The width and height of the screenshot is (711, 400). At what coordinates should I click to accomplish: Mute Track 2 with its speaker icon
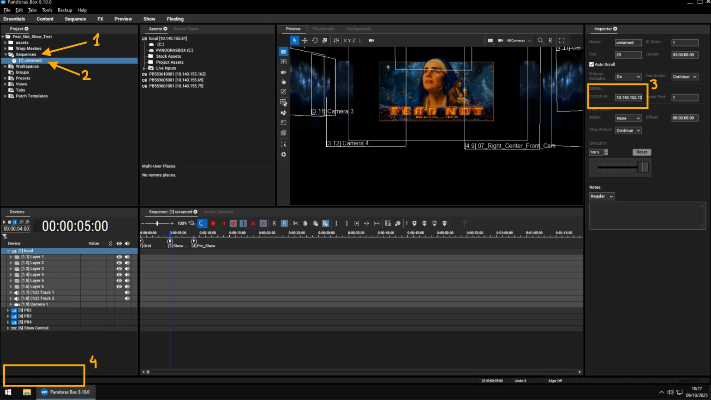(x=127, y=299)
